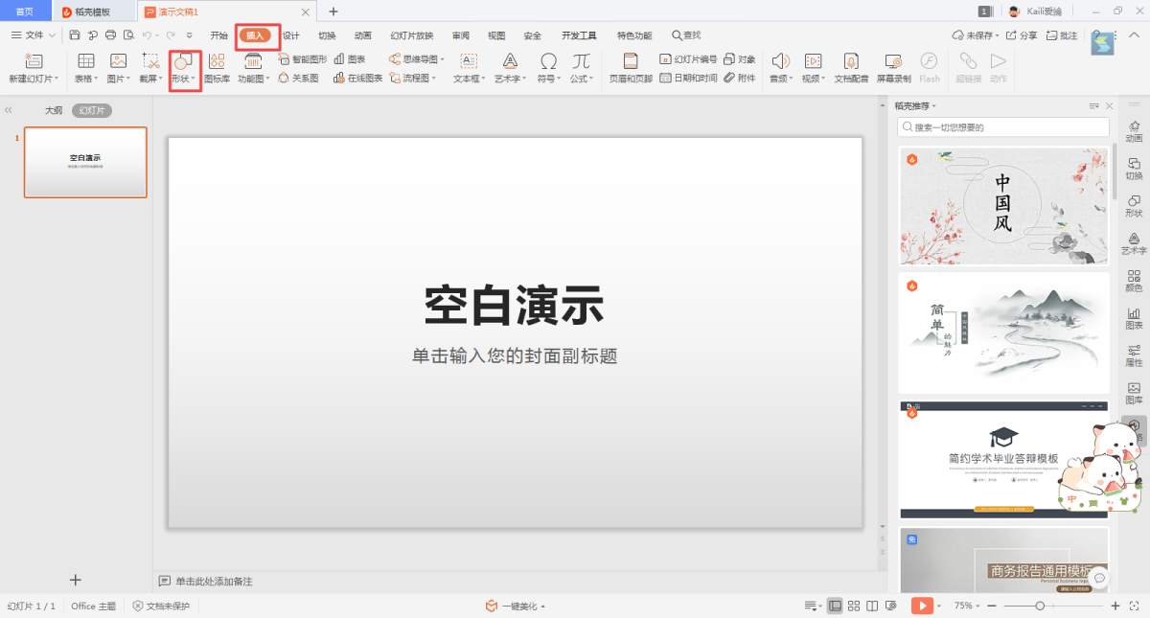This screenshot has height=618, width=1150.
Task: Click 一键美化 one-click beautify button
Action: (516, 606)
